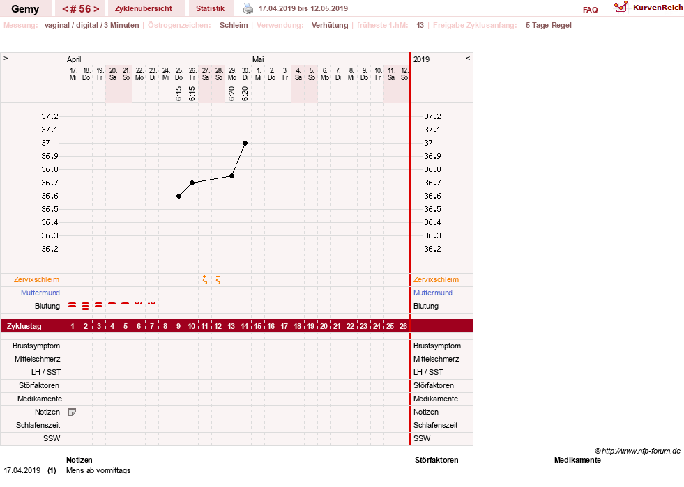This screenshot has height=487, width=684.
Task: Click the left '>' arrow above April
Action: point(6,58)
